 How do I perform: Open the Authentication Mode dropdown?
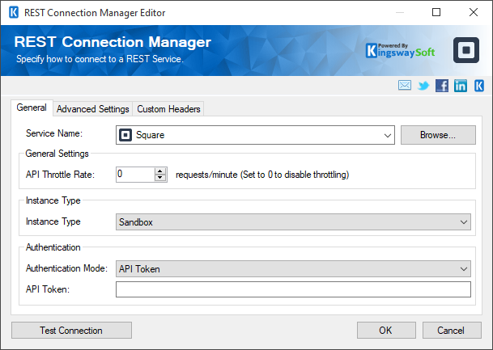click(293, 268)
